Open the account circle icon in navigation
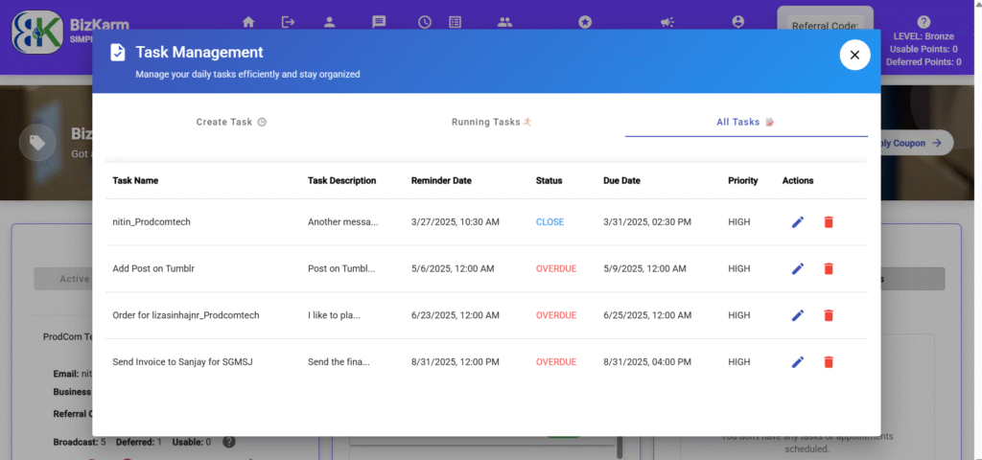982x460 pixels. pos(738,22)
